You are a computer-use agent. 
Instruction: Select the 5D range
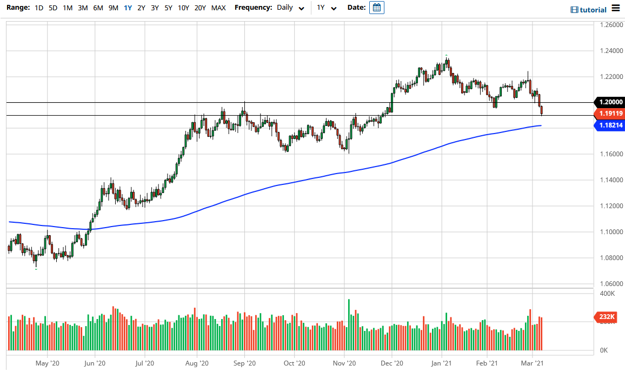pos(52,8)
